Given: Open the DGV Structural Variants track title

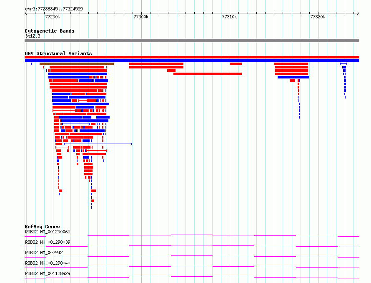Looking at the screenshot, I should click(58, 53).
